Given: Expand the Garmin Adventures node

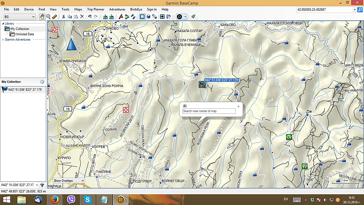Looking at the screenshot, I should [3, 40].
